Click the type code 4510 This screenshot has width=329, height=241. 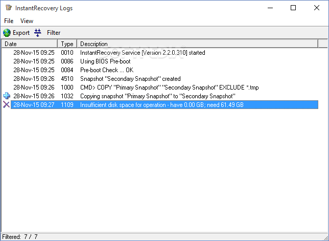[x=67, y=79]
